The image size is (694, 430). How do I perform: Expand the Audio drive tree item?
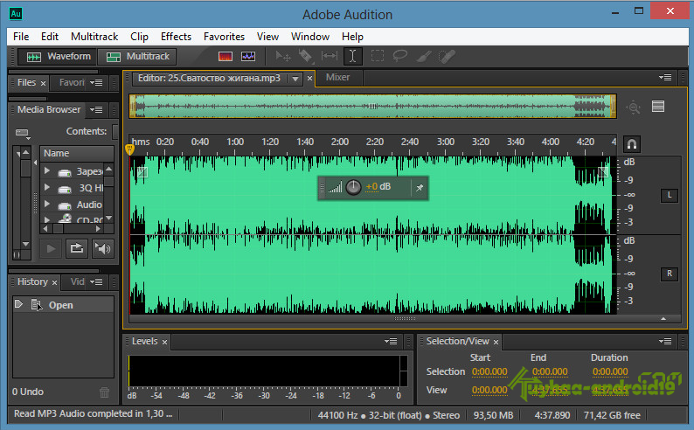point(47,204)
